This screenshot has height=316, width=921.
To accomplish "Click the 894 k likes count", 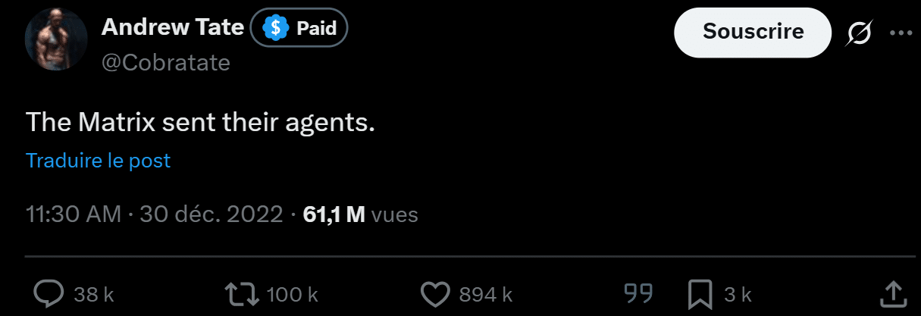I will (486, 294).
